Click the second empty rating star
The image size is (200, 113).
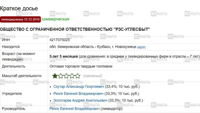click(x=61, y=76)
